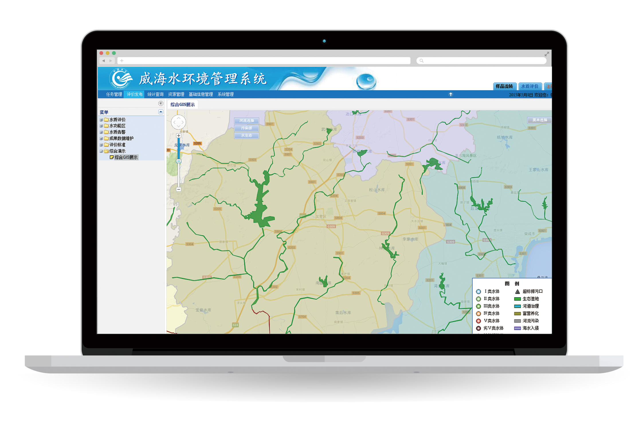The image size is (633, 423).
Task: Collapse the 综合演示 tree folder
Action: click(101, 151)
